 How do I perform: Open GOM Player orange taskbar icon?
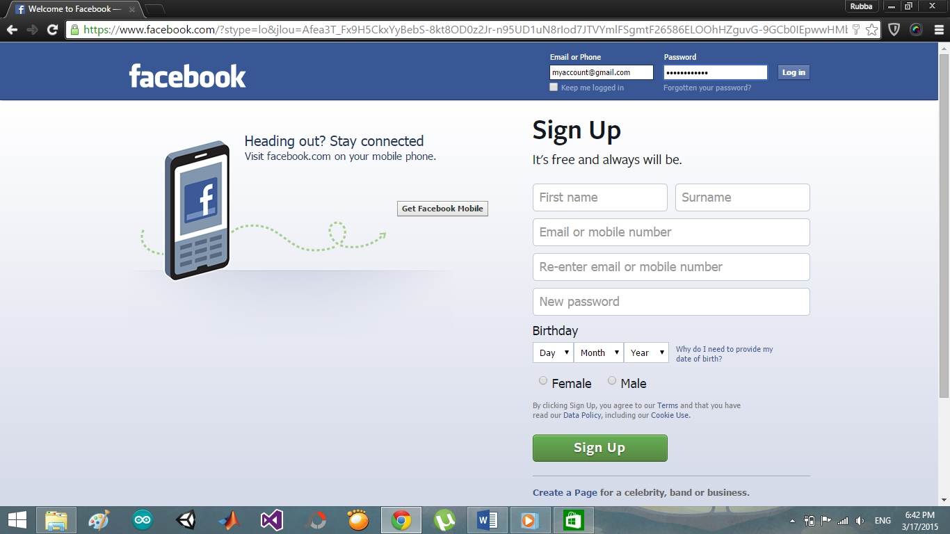(358, 520)
